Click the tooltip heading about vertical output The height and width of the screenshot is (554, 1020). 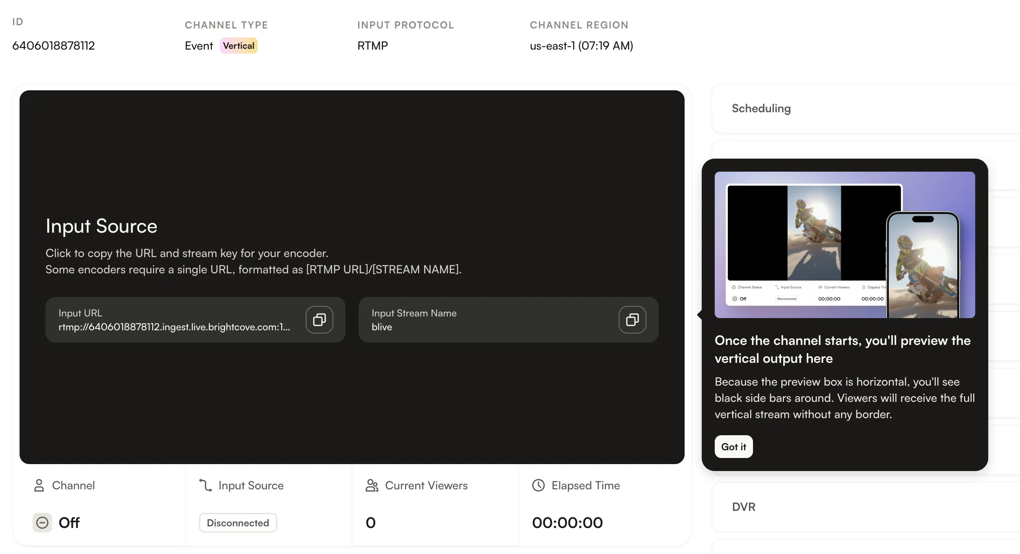(x=843, y=349)
